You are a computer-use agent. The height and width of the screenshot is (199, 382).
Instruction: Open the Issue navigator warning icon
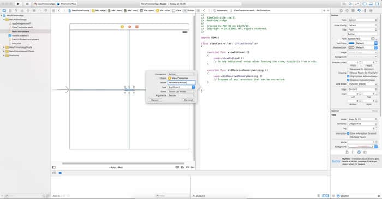pos(22,11)
